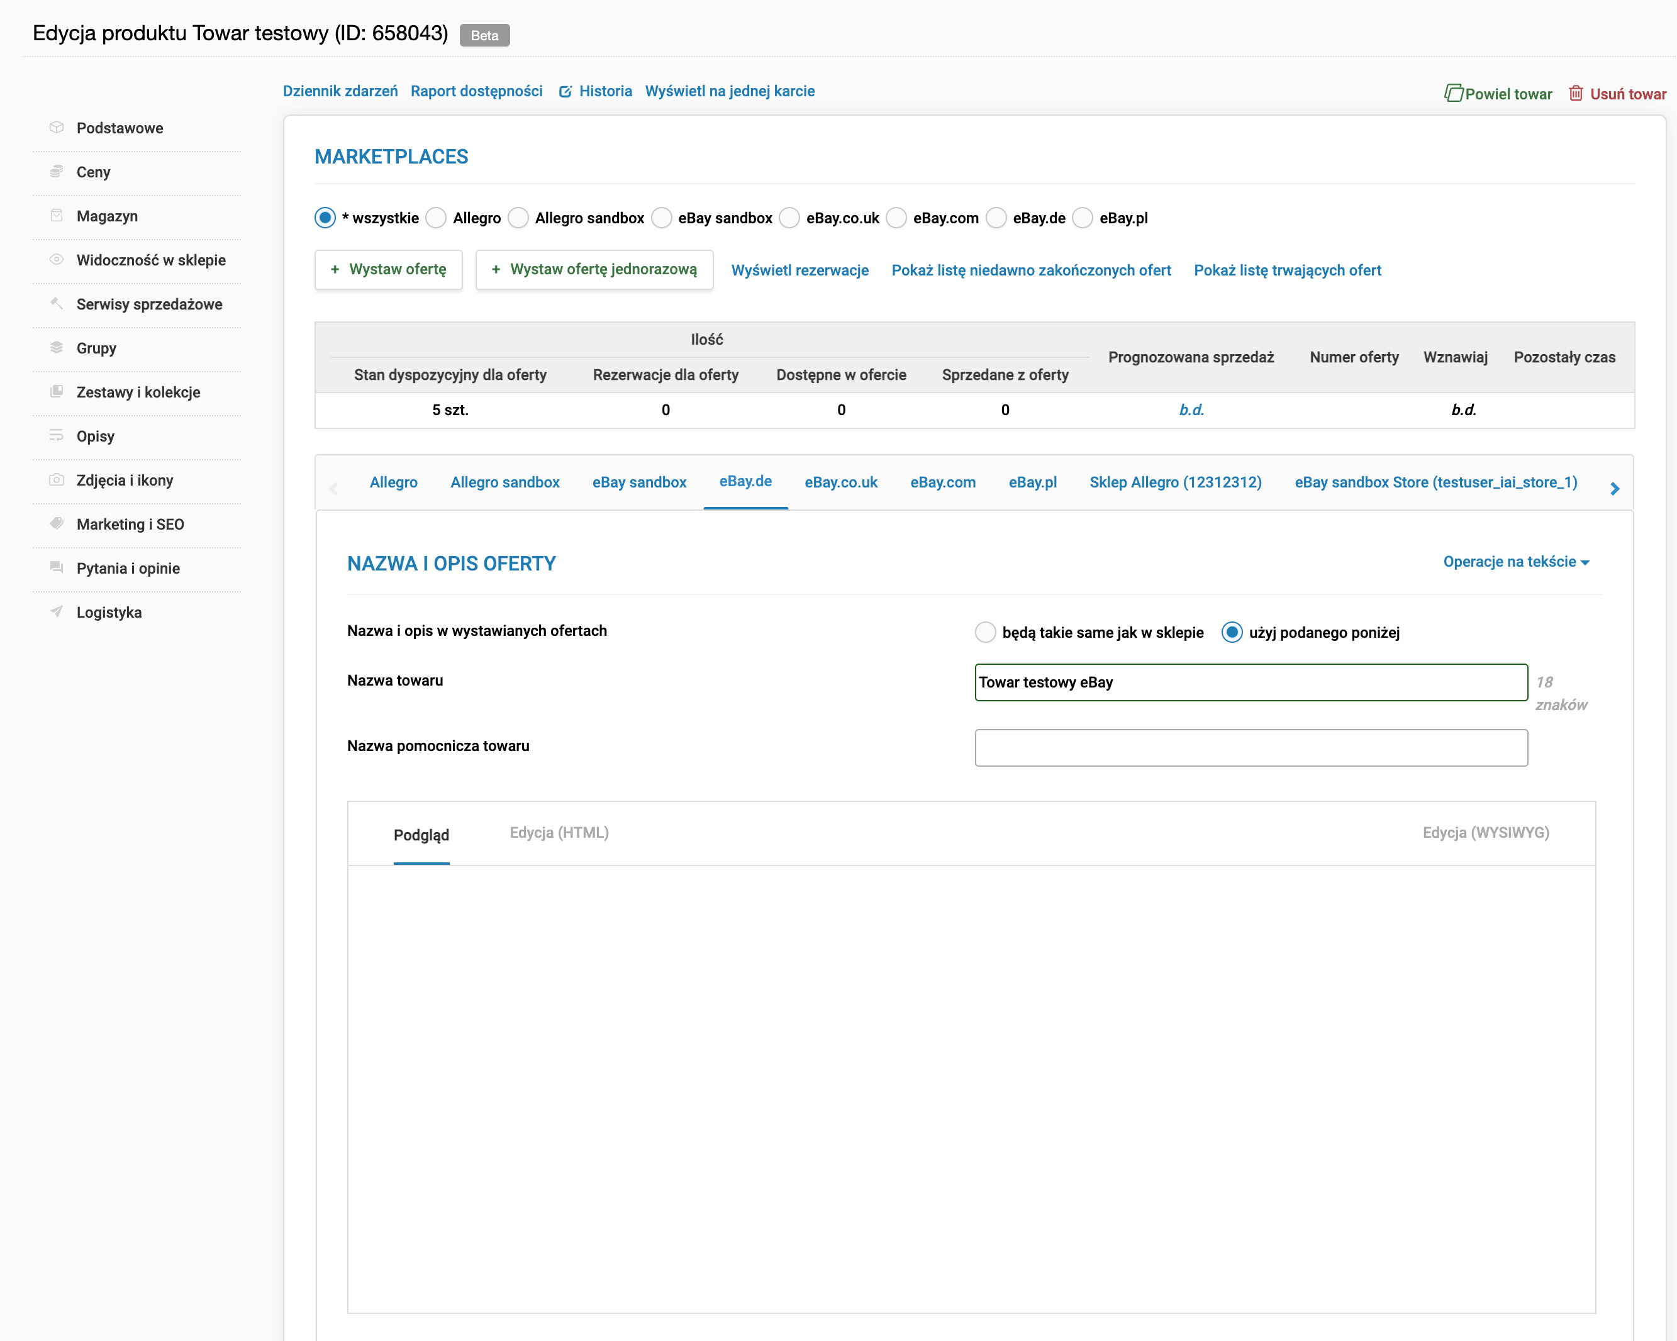The width and height of the screenshot is (1677, 1341).
Task: Click the description preview area
Action: 971,1089
